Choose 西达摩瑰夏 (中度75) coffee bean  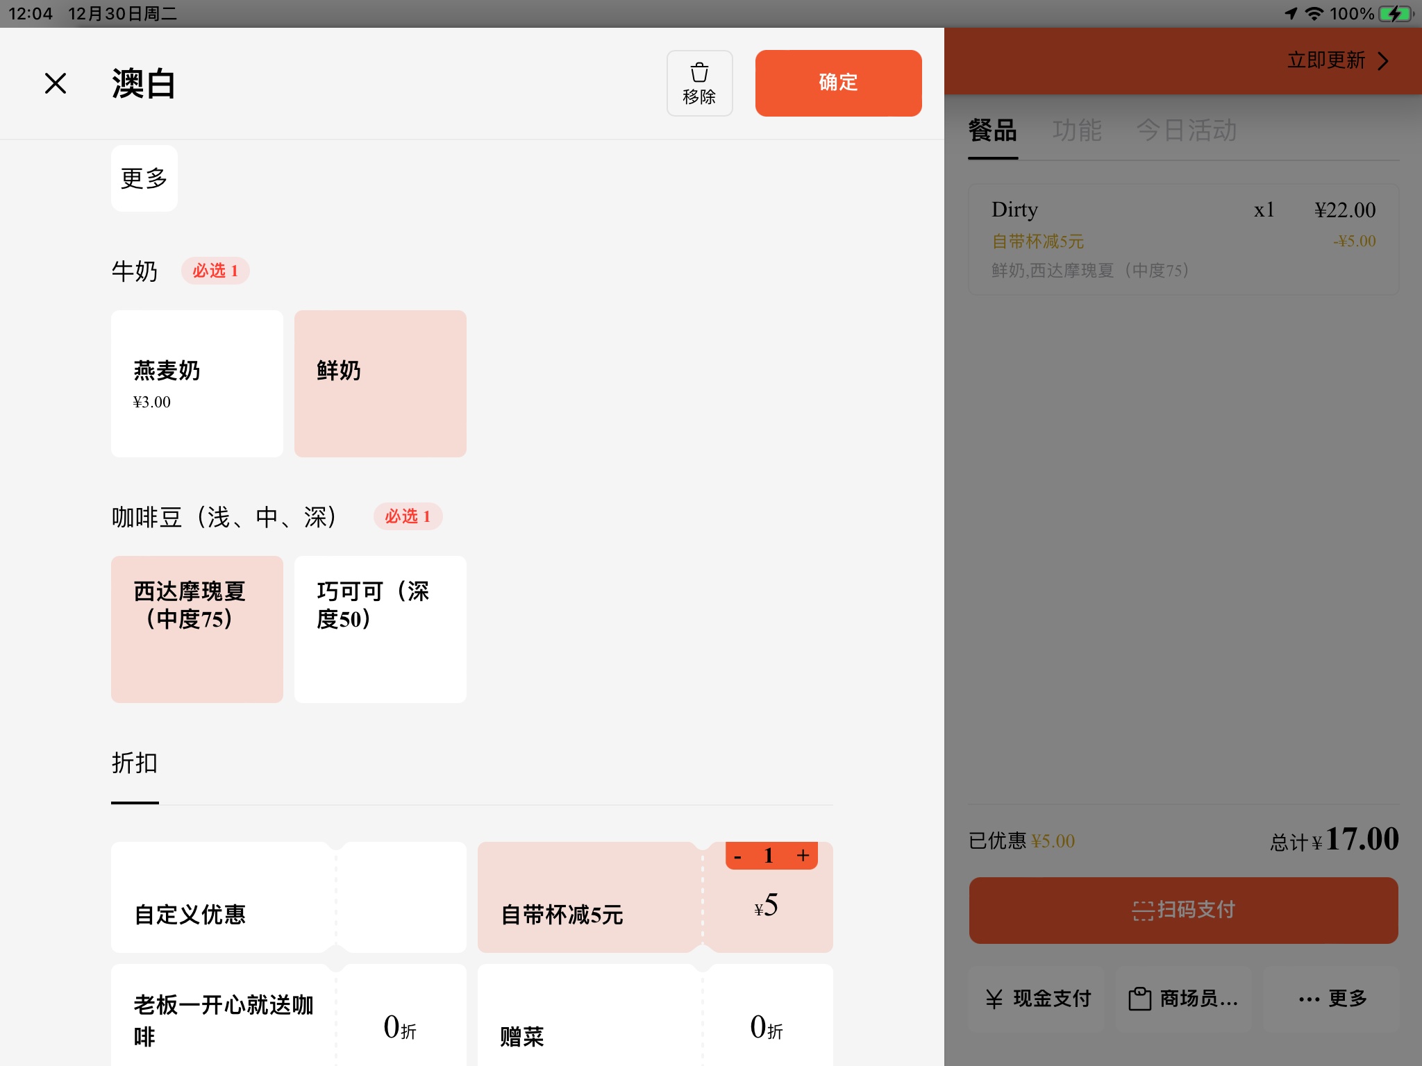pyautogui.click(x=197, y=629)
